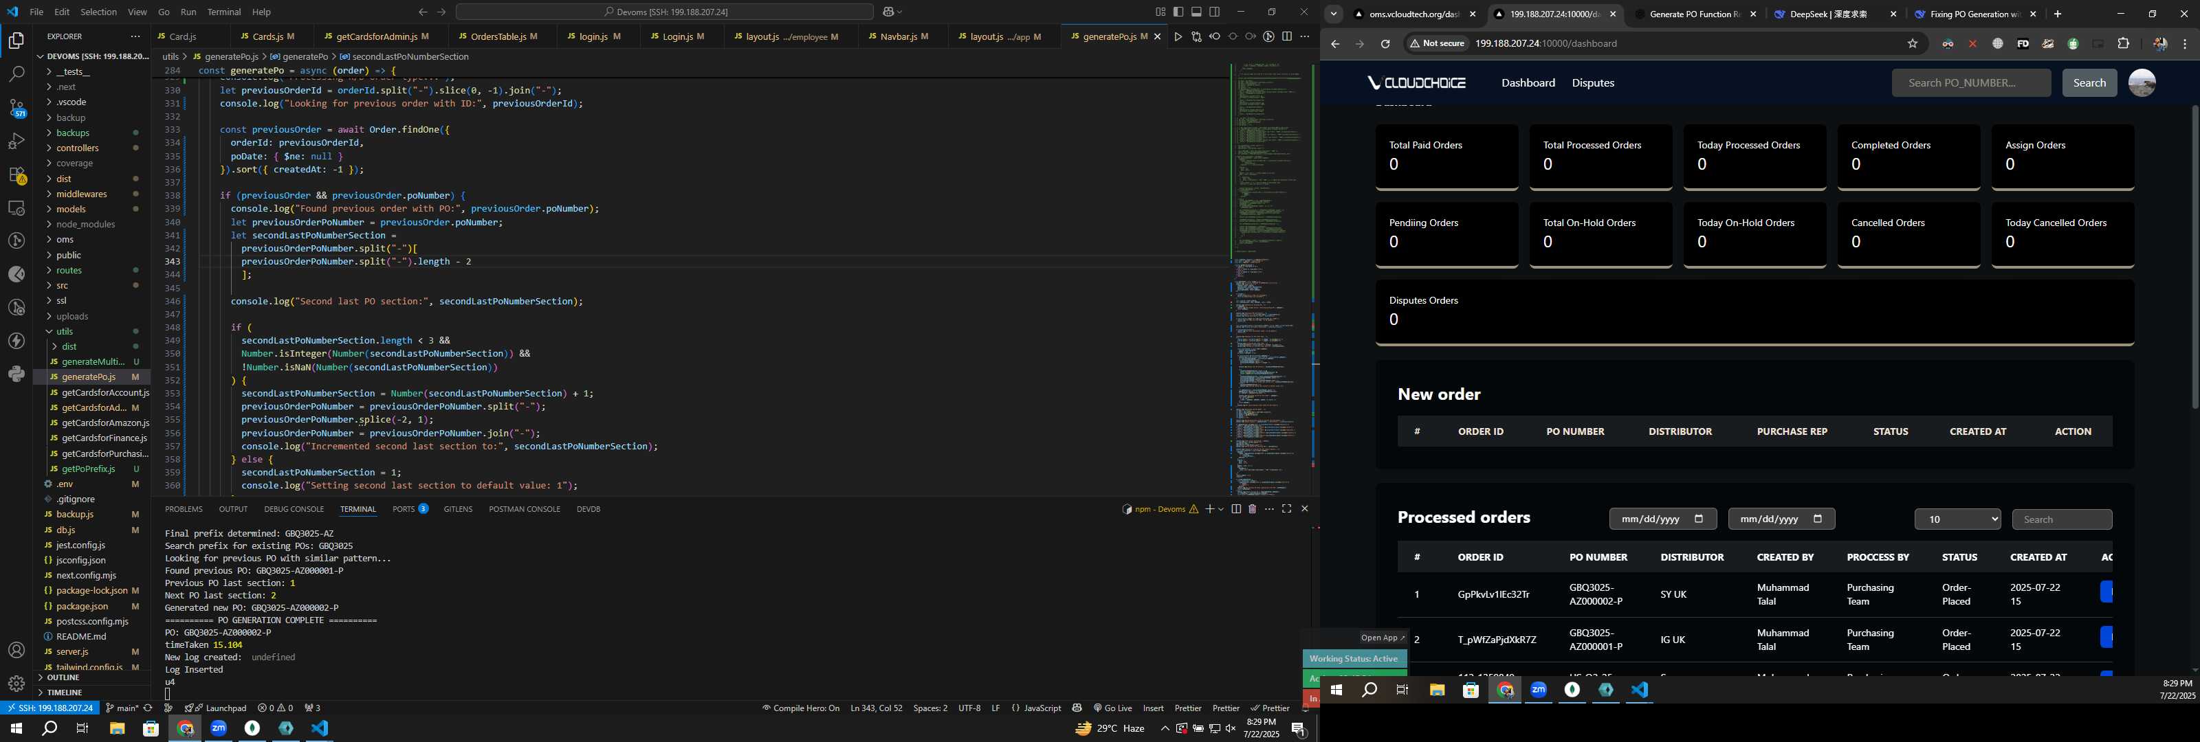Add a new terminal with the plus icon
The image size is (2200, 742).
[x=1209, y=509]
